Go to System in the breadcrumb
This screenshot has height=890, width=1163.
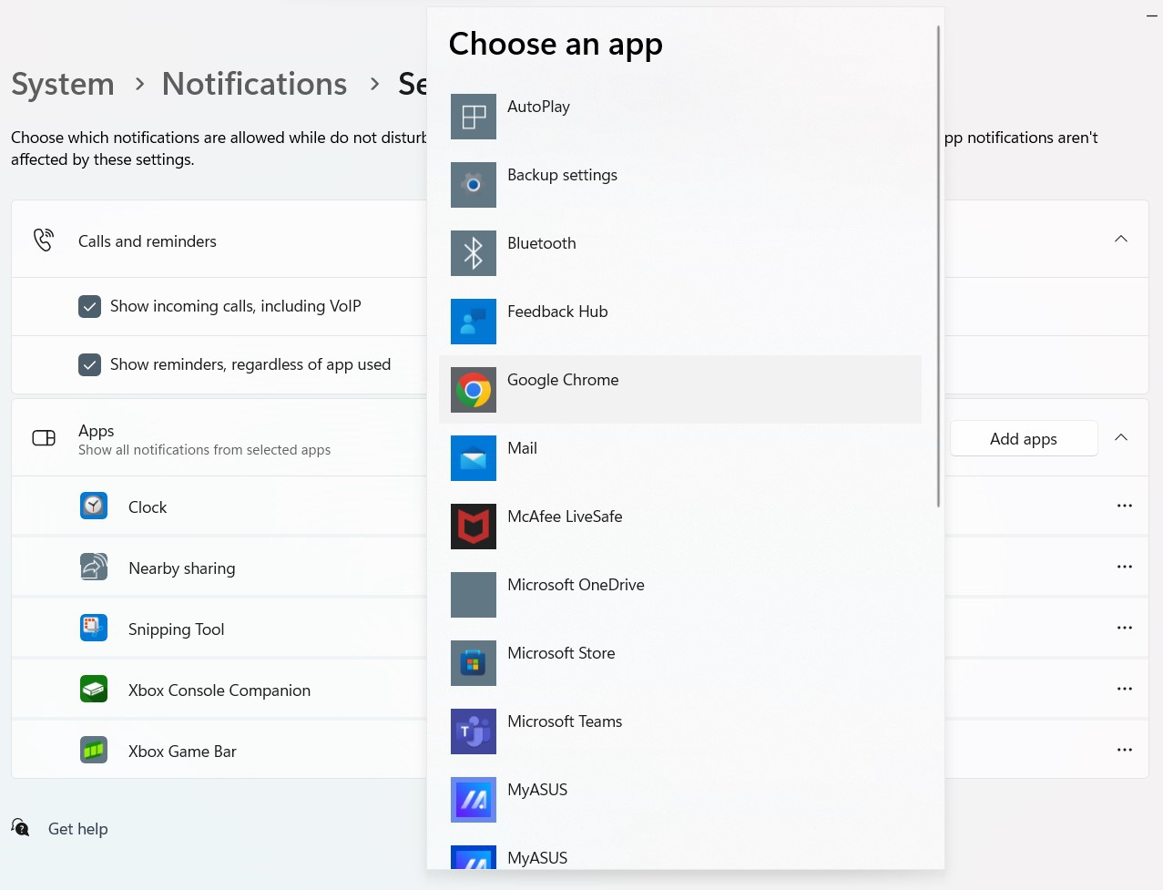[63, 84]
